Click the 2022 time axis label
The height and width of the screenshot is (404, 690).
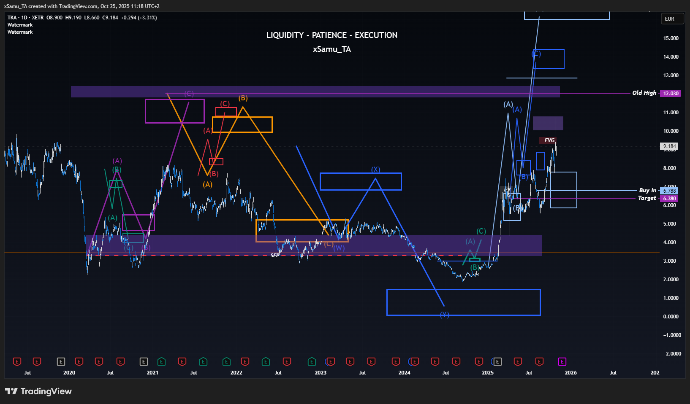(236, 373)
